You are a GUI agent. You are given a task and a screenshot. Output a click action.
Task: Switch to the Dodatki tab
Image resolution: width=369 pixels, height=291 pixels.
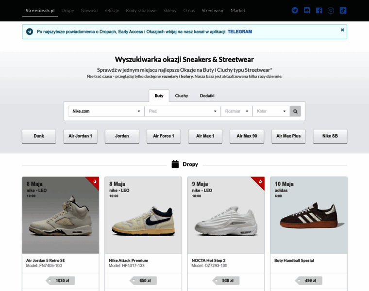coord(207,96)
